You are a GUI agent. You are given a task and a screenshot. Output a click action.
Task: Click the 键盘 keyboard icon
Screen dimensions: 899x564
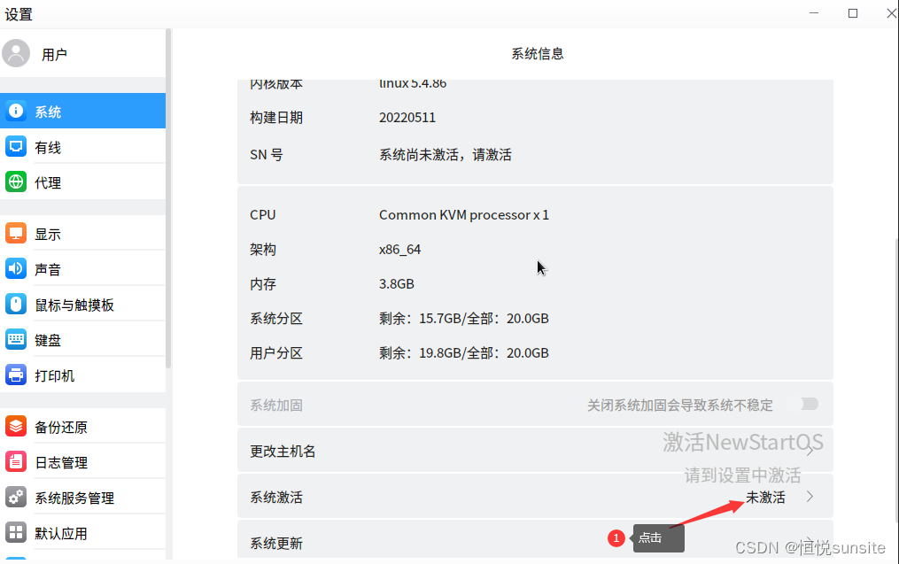pyautogui.click(x=16, y=339)
